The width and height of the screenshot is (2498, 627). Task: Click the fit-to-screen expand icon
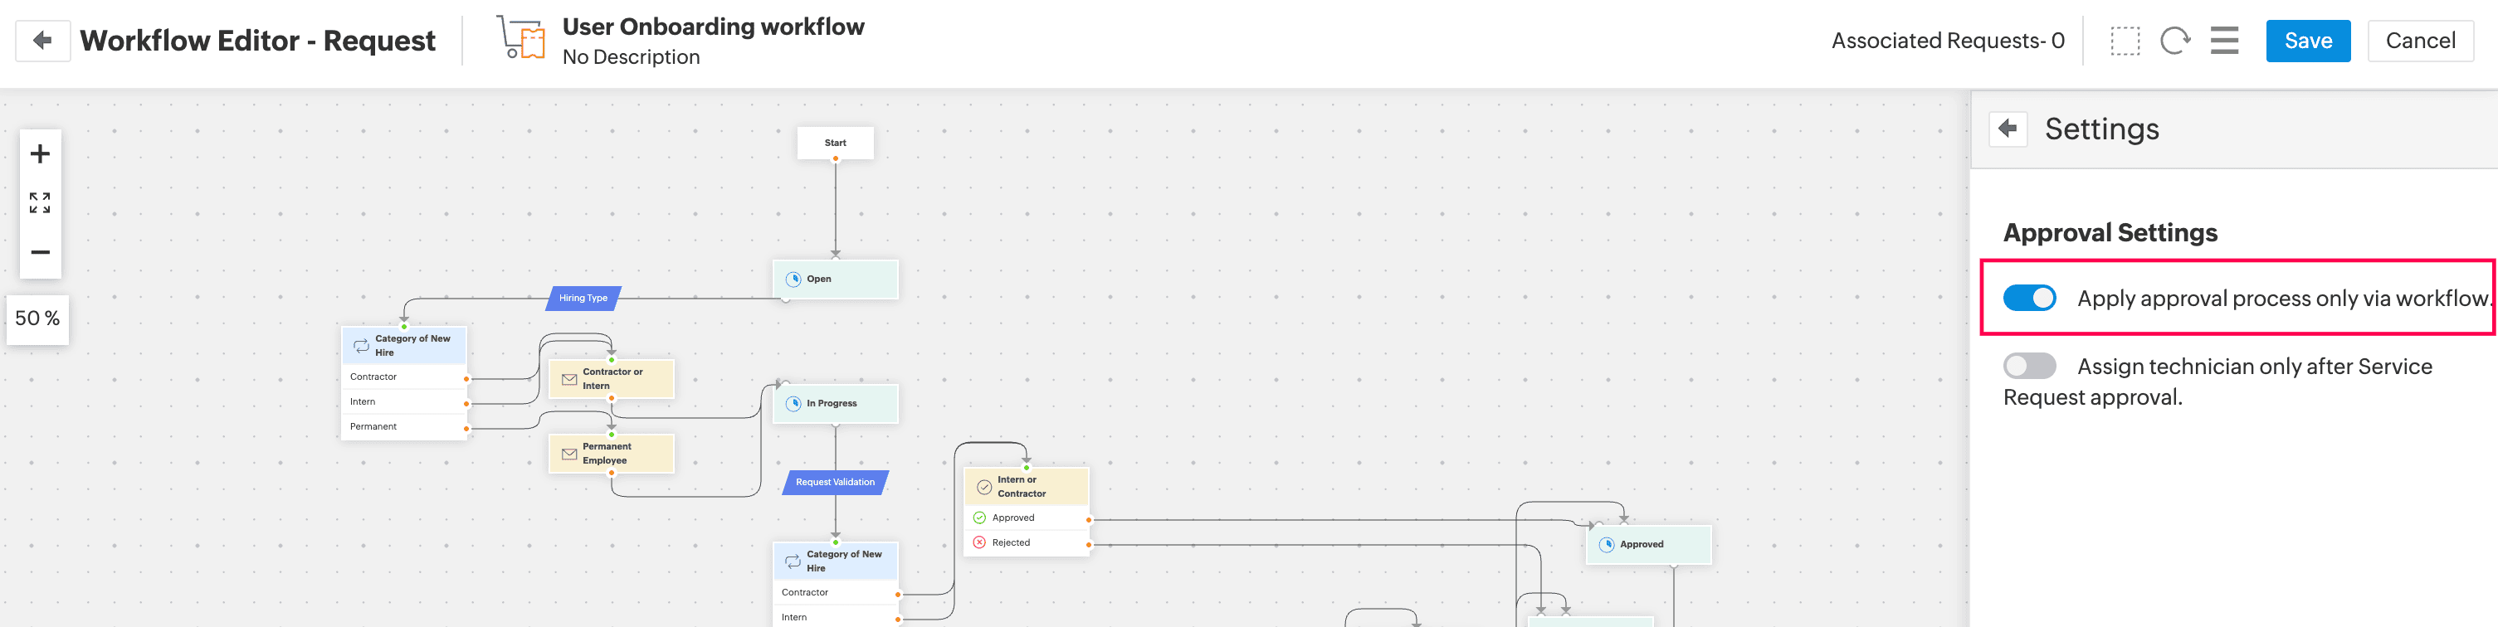click(40, 202)
